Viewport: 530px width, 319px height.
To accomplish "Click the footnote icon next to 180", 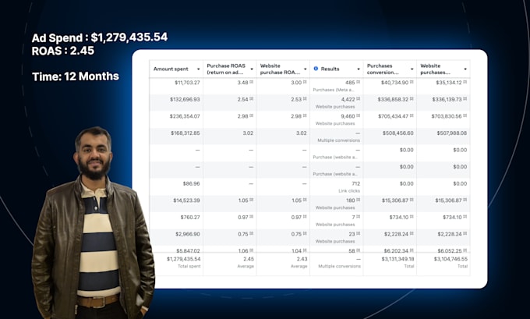I will pyautogui.click(x=359, y=200).
